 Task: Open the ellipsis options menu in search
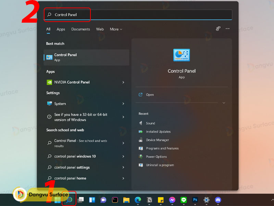(227, 29)
